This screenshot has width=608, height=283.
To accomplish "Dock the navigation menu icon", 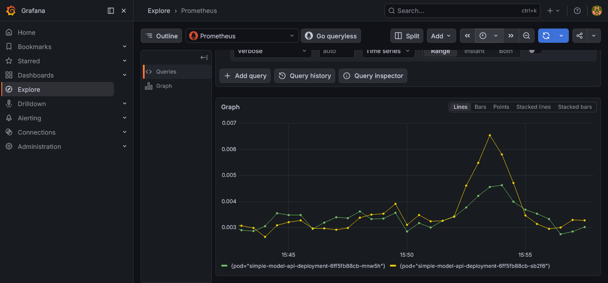I will click(x=111, y=11).
